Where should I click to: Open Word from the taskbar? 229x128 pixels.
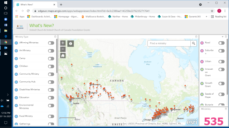point(6,25)
